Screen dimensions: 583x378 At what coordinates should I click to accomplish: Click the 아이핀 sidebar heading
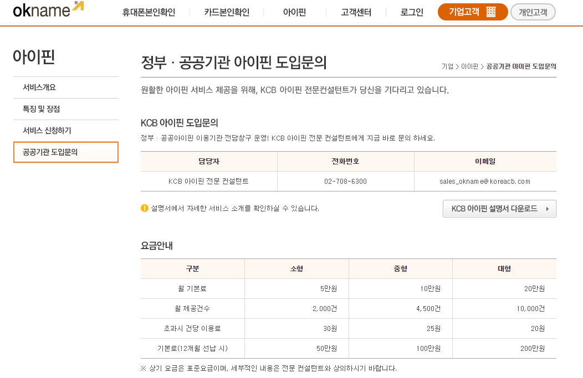[34, 57]
